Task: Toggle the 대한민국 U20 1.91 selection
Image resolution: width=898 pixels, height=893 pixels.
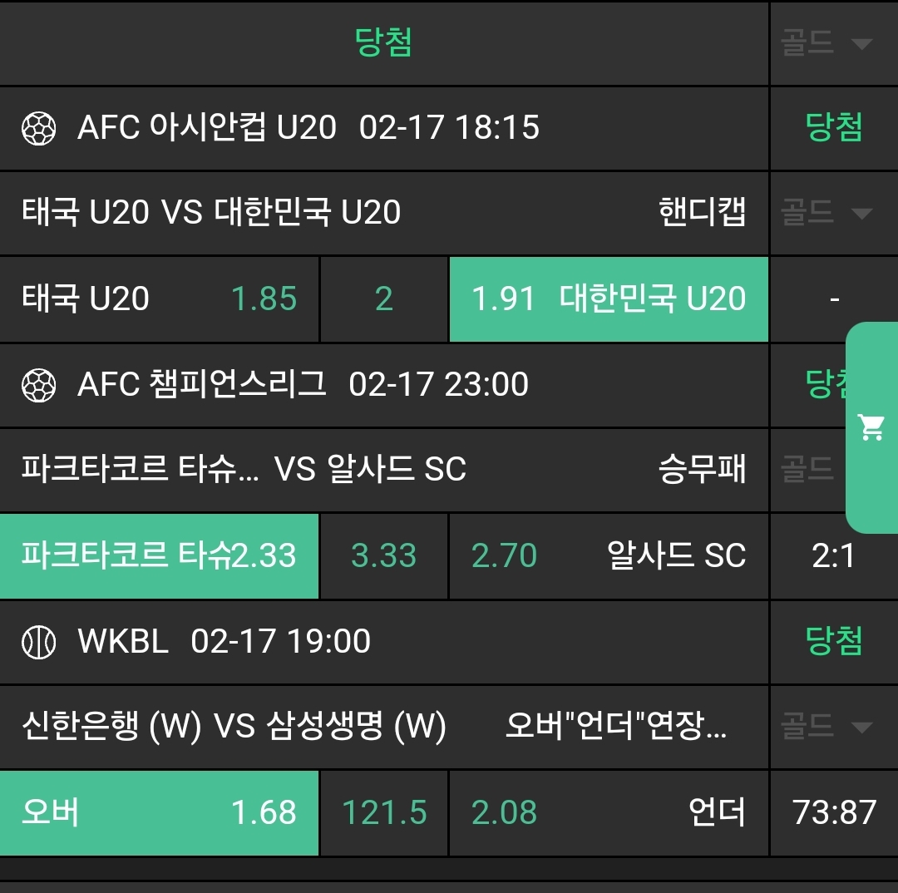Action: (608, 299)
